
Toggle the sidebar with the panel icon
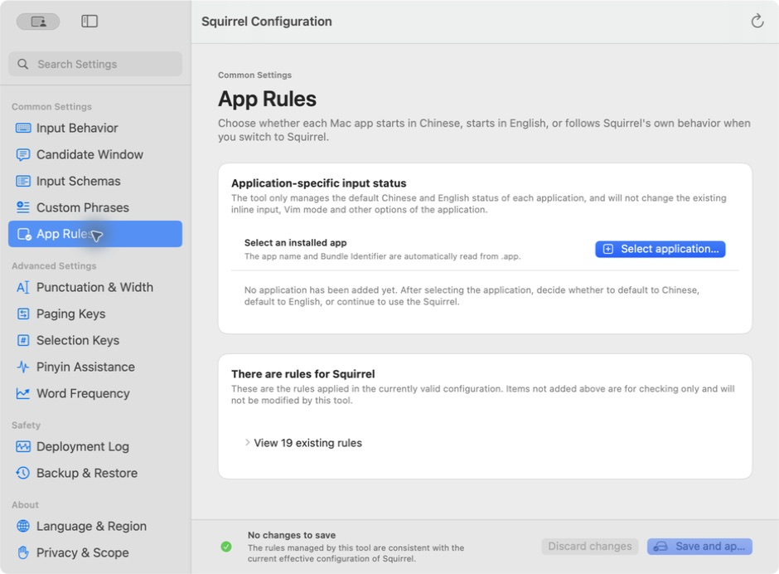tap(90, 21)
